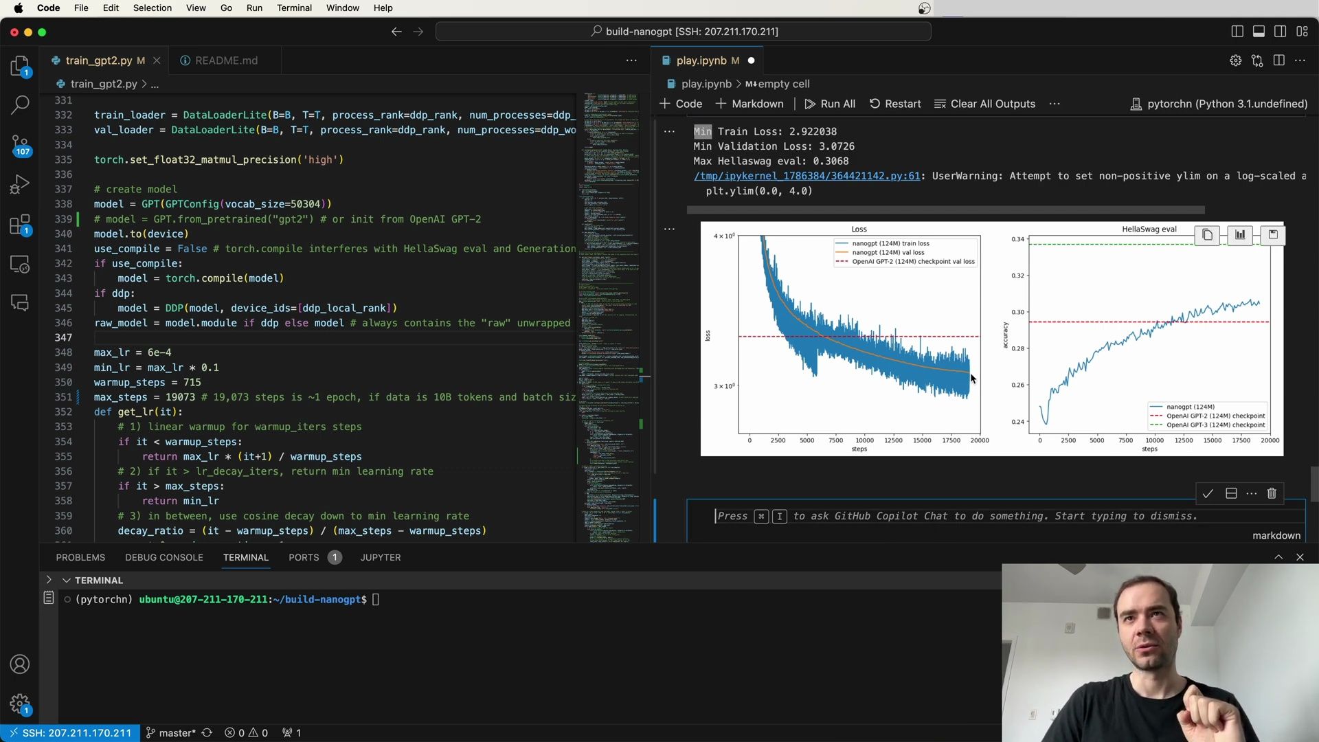Select the TERMINAL tab
This screenshot has width=1319, height=742.
[245, 557]
